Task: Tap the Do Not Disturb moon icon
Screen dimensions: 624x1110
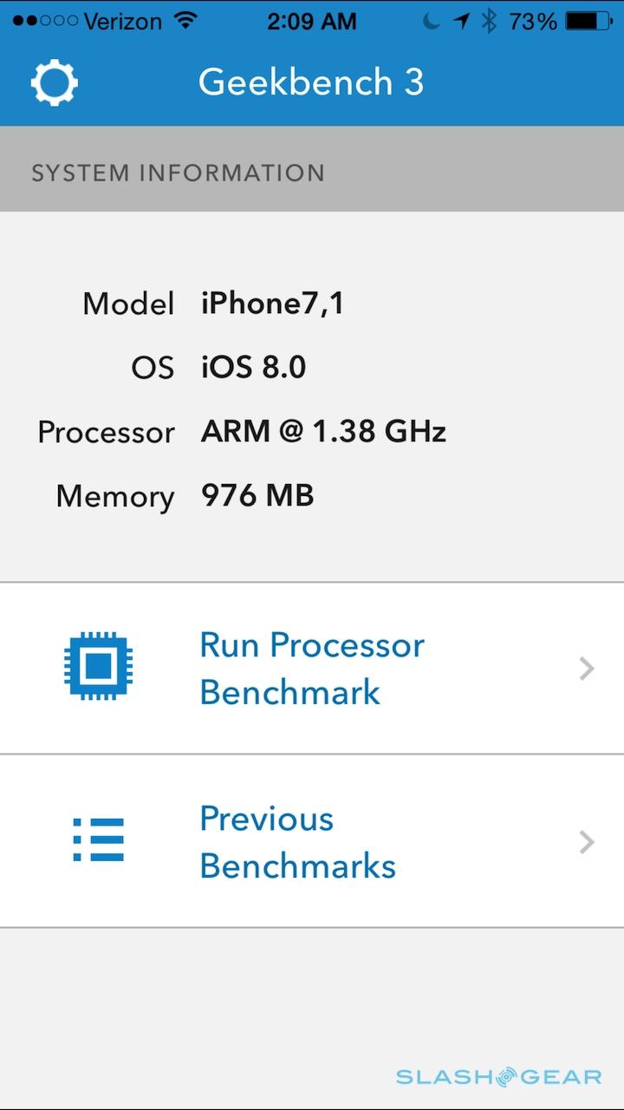Action: (432, 22)
